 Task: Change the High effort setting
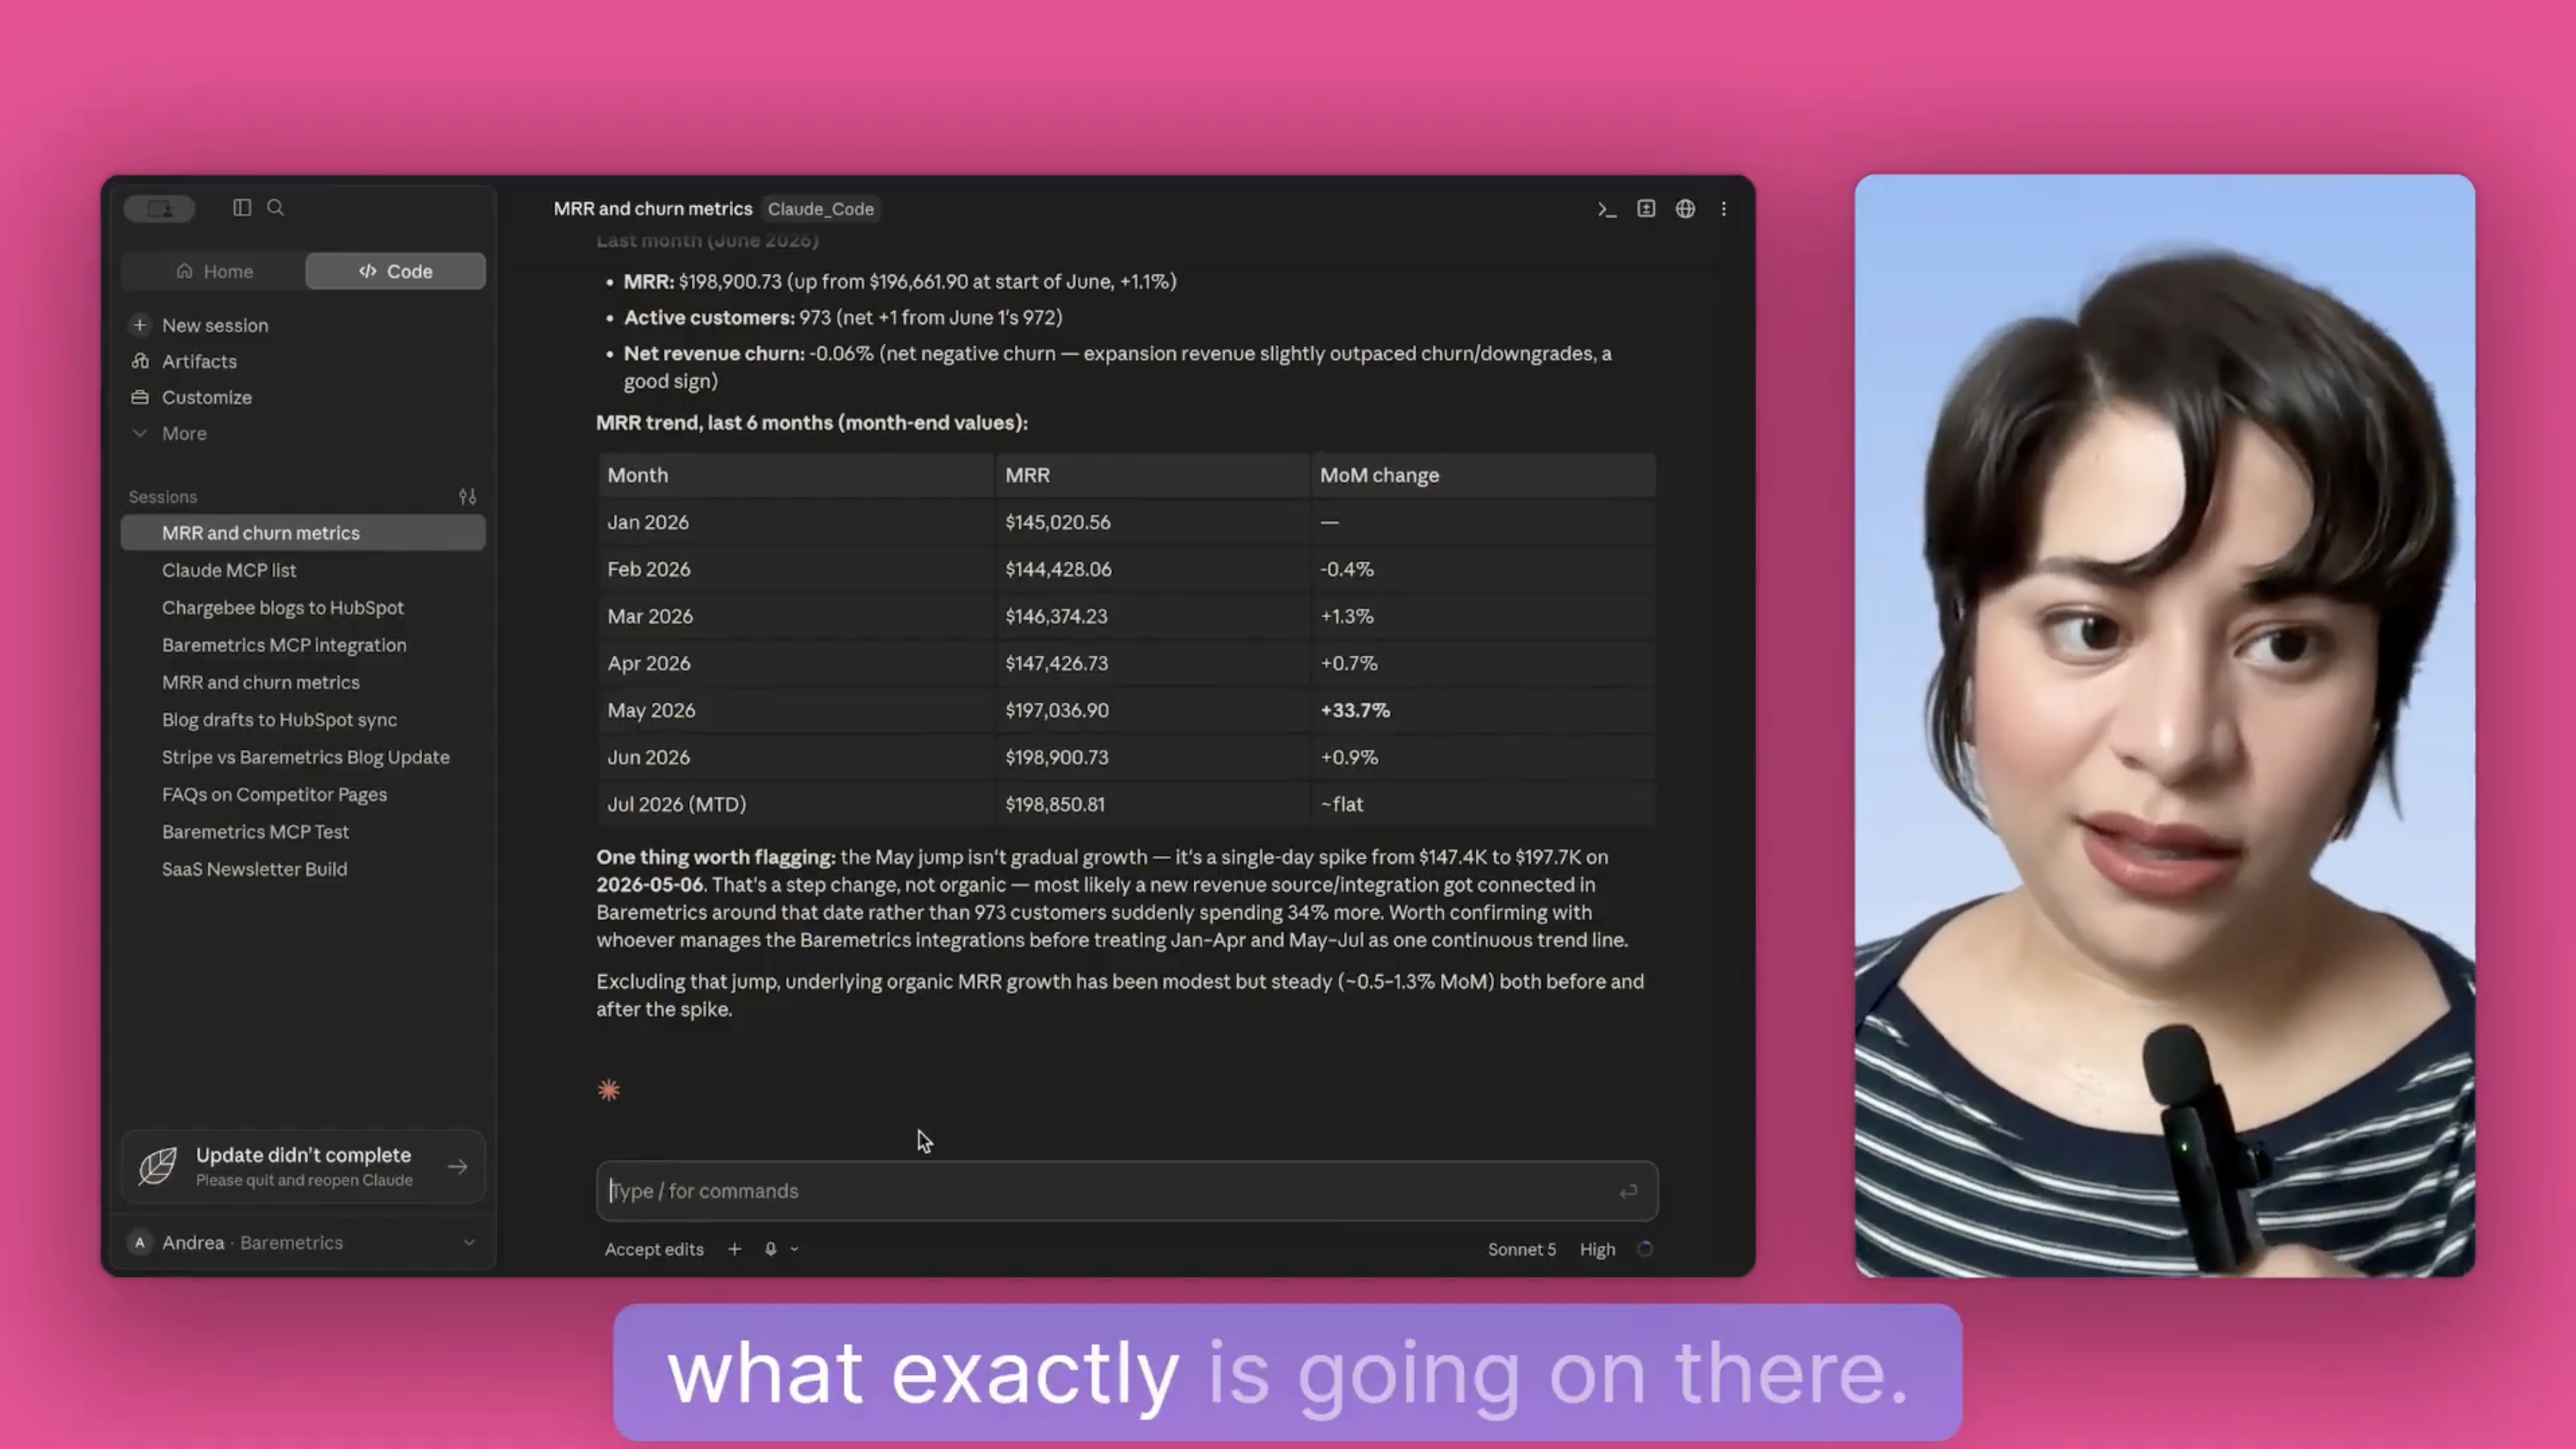coord(1597,1249)
